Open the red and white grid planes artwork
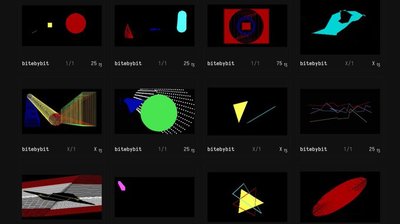The image size is (400, 224). click(x=62, y=197)
